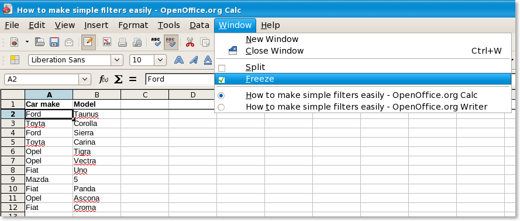Click the 'Car make' header cell
Viewport: 520px width, 221px height.
pyautogui.click(x=49, y=104)
